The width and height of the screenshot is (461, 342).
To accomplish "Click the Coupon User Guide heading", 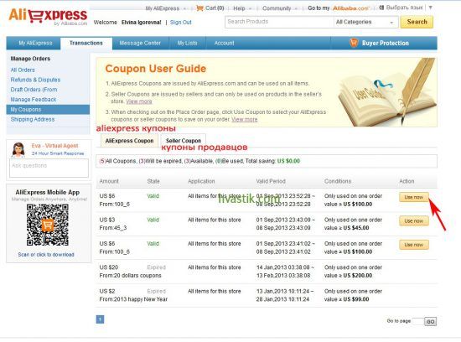I will [x=156, y=69].
